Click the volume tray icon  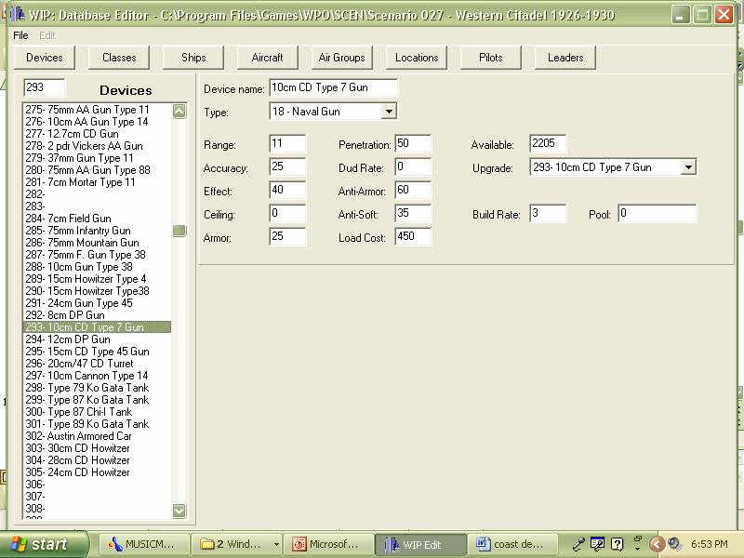[673, 544]
